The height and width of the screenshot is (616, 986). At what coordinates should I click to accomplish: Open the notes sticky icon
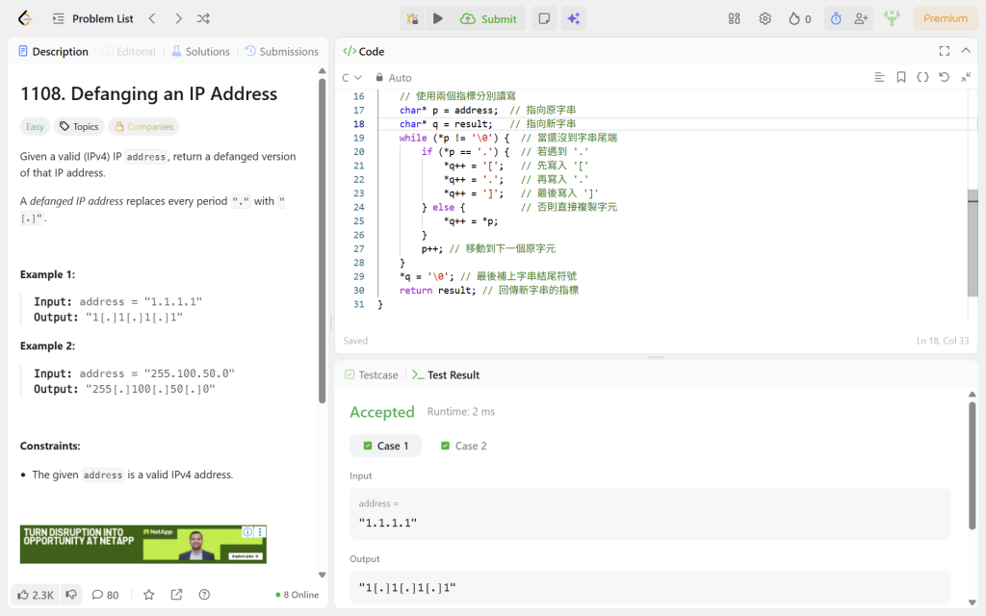click(x=545, y=19)
